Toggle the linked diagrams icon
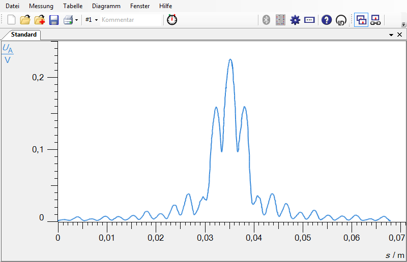Viewport: 407px width, 262px height. [x=375, y=20]
